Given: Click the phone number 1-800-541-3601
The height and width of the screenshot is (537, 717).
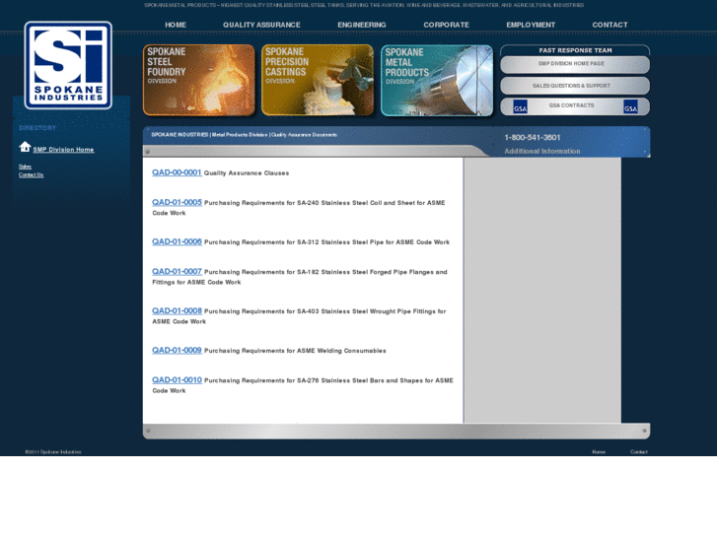Looking at the screenshot, I should click(x=533, y=137).
